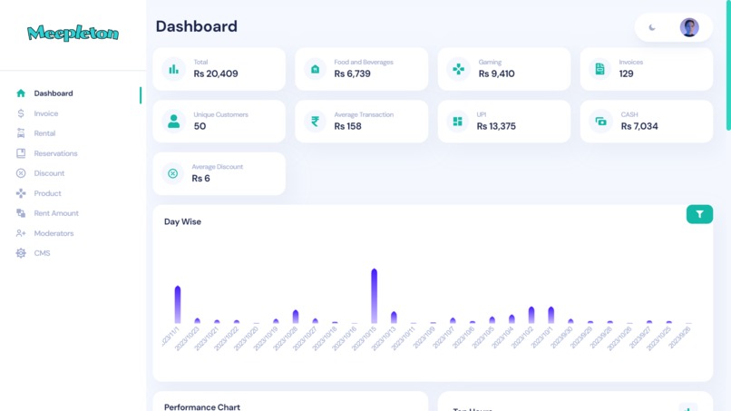Click the Product gamepad icon in sidebar
Screen dimensions: 731x411
tap(21, 193)
